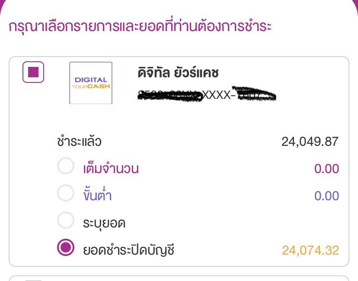Choose the ขั้นต่ำ radio option
Viewport: 358px width, 281px height.
point(66,196)
